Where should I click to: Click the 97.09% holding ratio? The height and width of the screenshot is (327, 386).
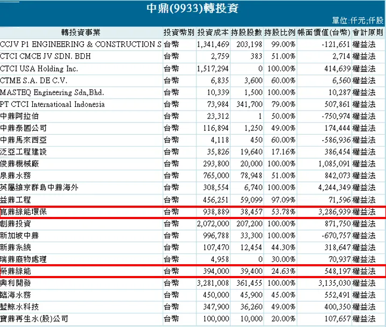point(283,200)
